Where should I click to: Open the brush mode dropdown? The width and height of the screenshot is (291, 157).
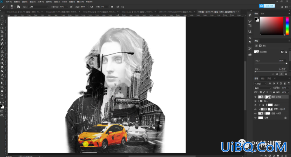[39, 7]
